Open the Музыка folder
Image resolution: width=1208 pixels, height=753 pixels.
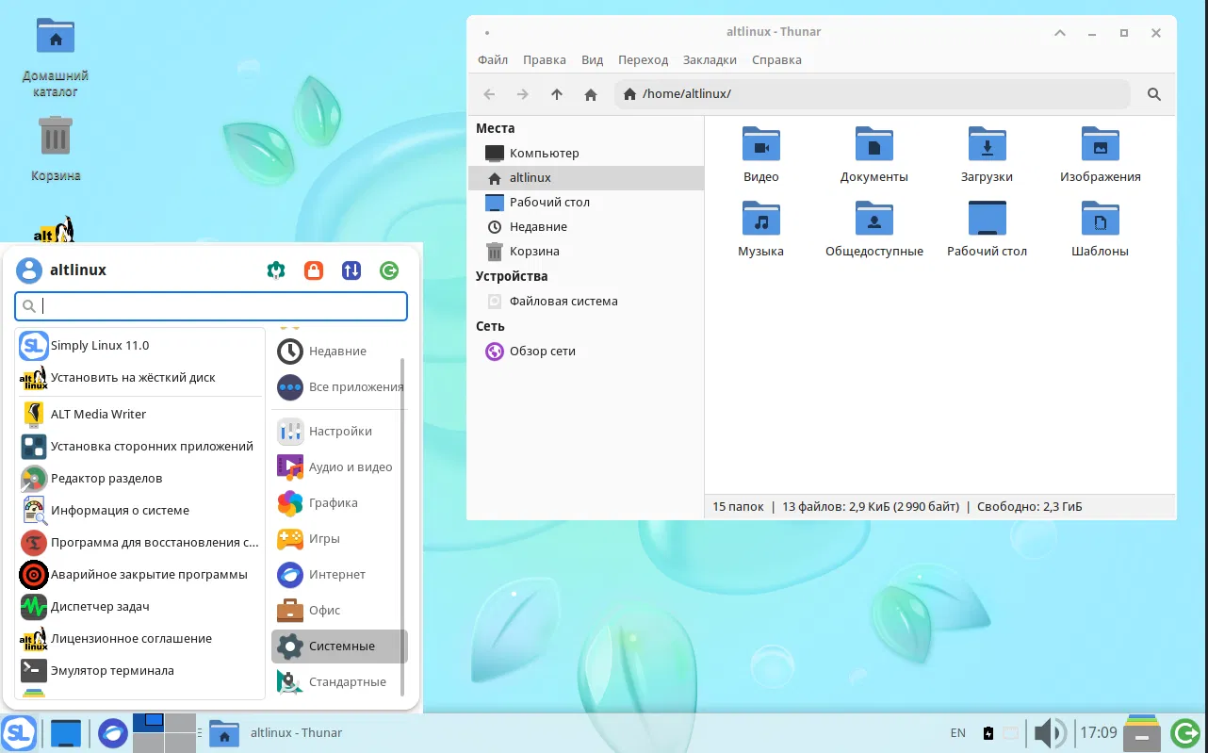tap(761, 230)
